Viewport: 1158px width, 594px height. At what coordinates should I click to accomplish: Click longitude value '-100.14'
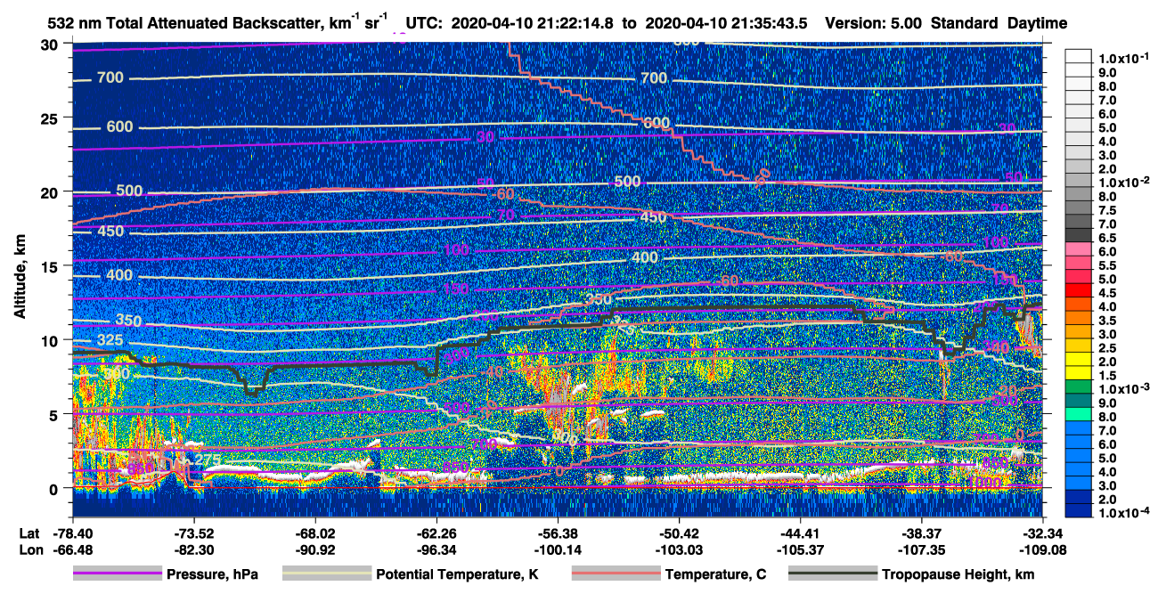point(557,549)
